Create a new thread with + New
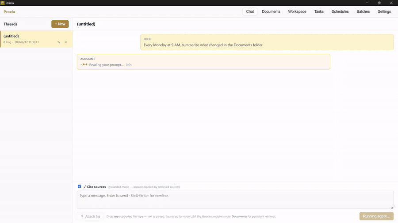398x223 pixels. (x=60, y=24)
